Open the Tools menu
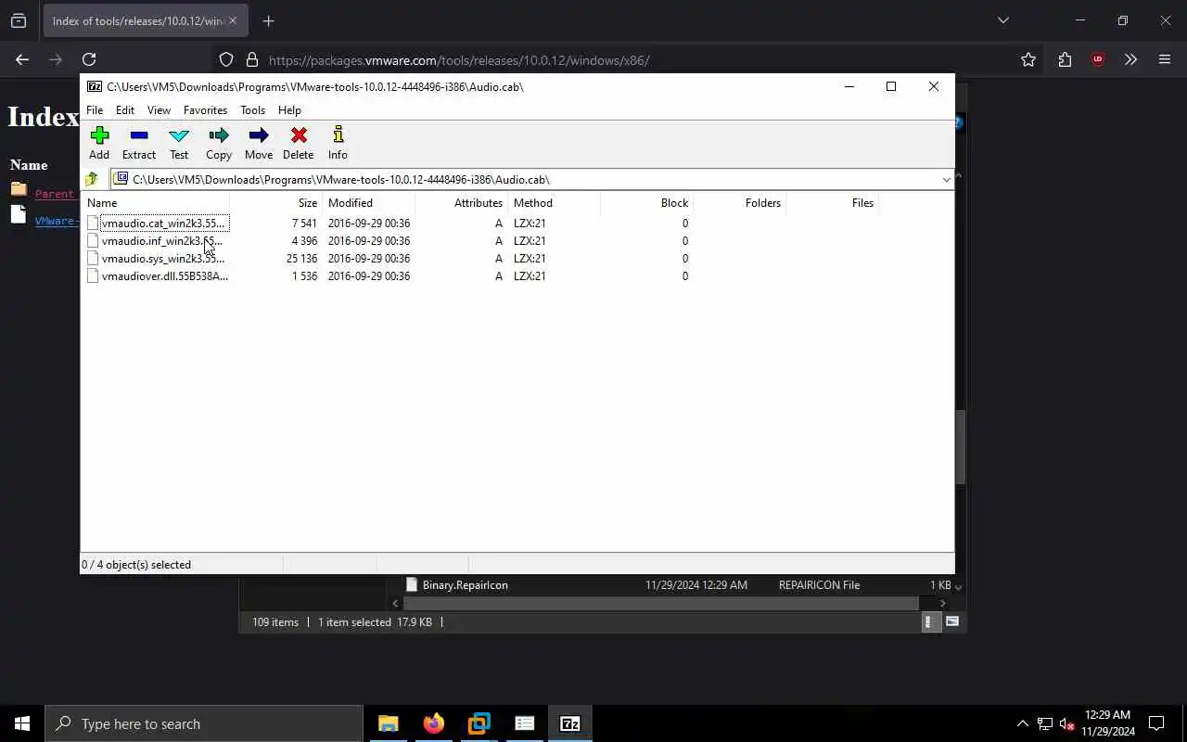 click(x=252, y=109)
